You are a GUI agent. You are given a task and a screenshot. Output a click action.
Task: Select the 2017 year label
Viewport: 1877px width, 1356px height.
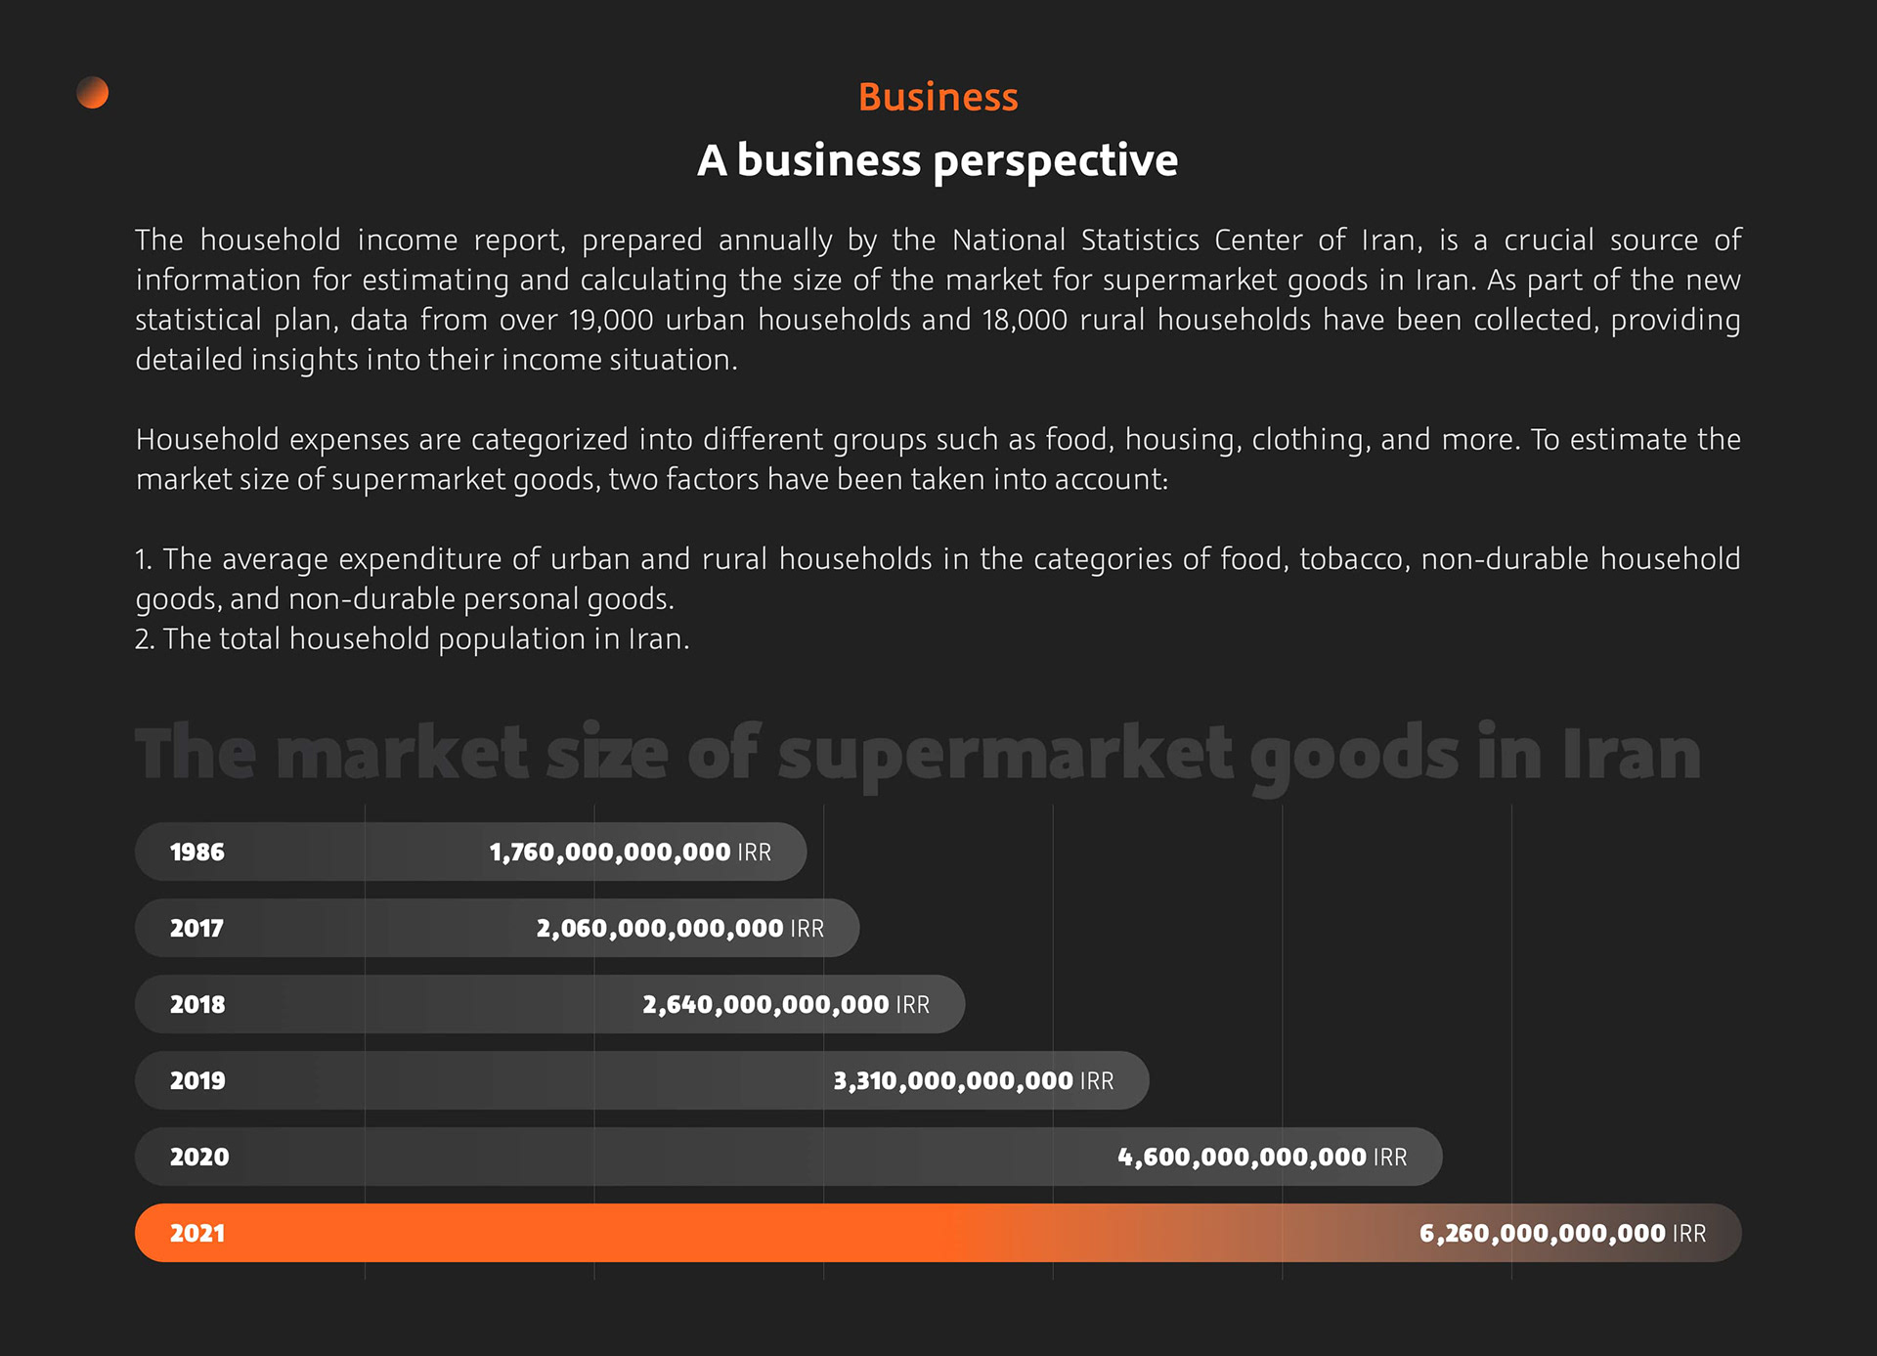196,929
